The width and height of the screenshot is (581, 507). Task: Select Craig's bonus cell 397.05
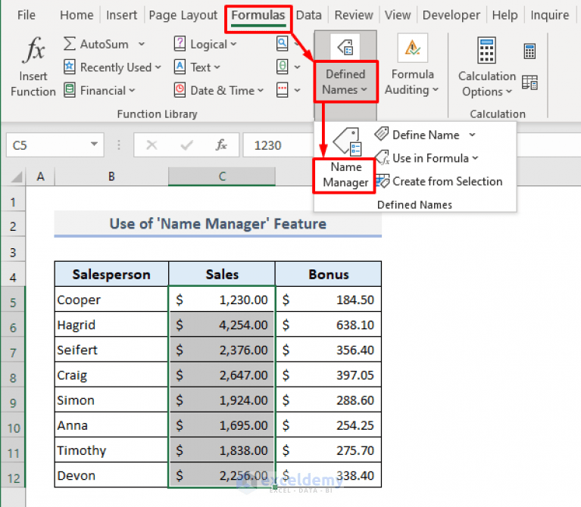(x=328, y=375)
